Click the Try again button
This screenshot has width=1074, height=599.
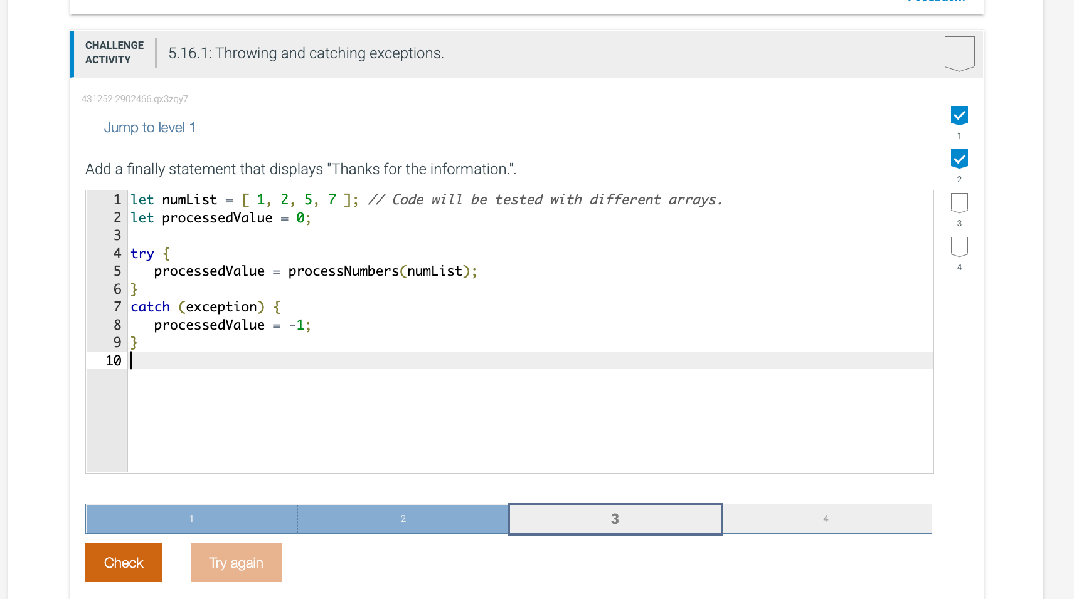click(x=236, y=562)
